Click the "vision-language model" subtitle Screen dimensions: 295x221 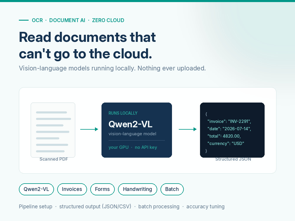(x=132, y=134)
